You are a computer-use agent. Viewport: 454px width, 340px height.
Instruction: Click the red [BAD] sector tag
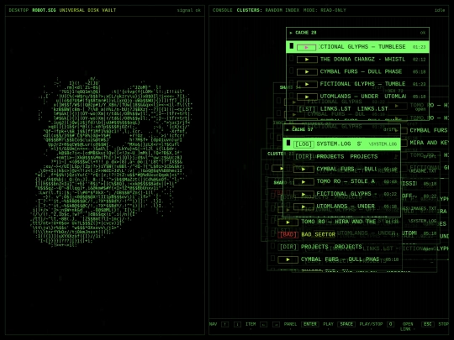click(288, 234)
